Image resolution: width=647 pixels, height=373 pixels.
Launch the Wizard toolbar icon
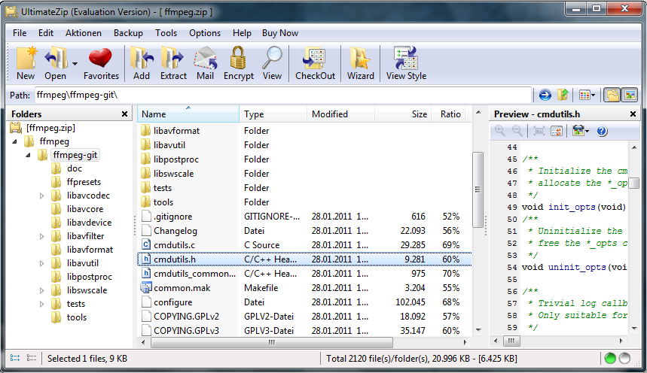(360, 63)
